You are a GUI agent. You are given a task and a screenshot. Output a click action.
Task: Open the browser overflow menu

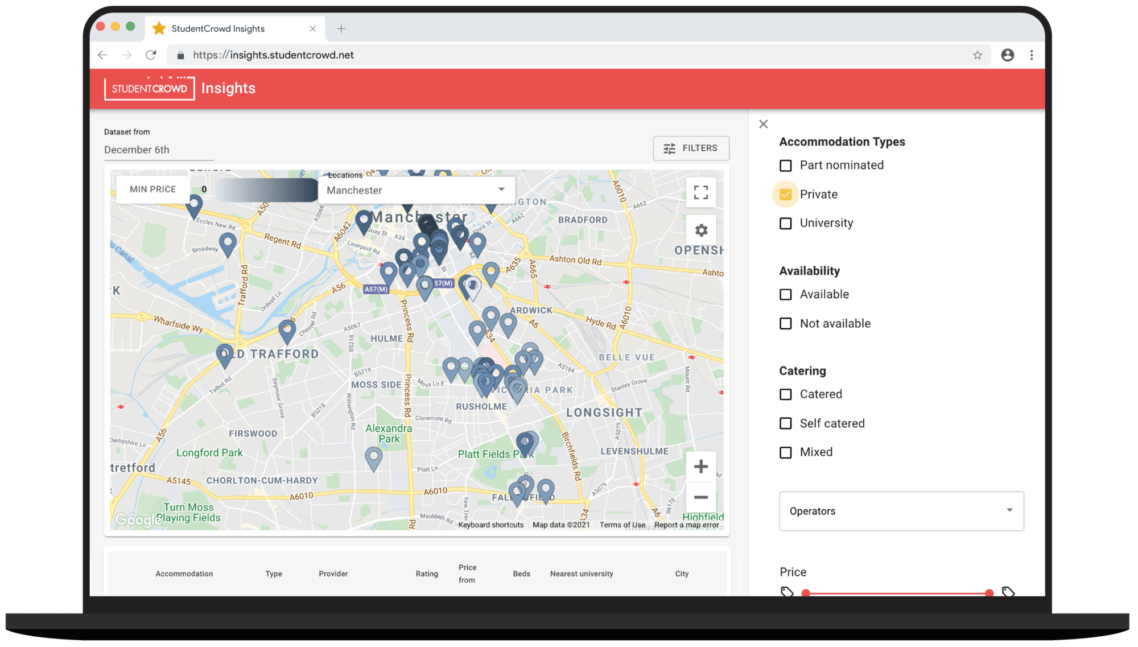coord(1032,55)
